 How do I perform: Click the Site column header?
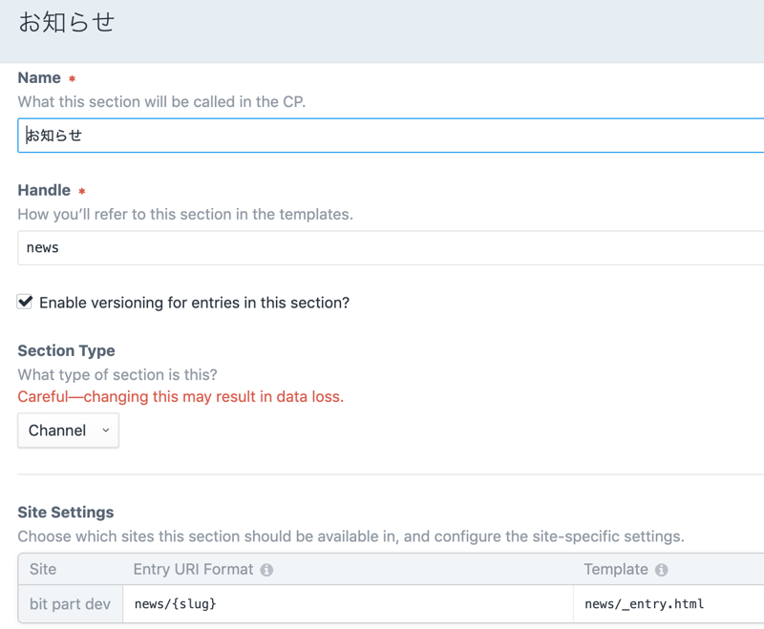43,569
